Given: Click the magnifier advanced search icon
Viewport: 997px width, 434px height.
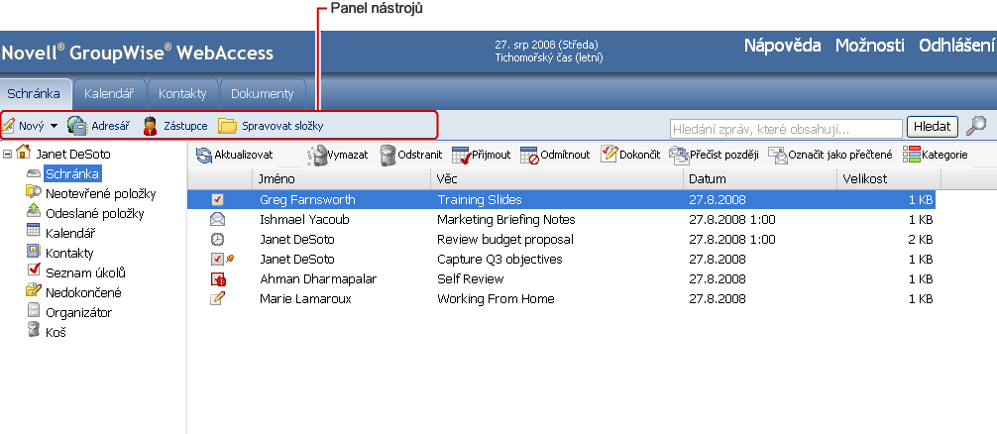Looking at the screenshot, I should click(975, 126).
